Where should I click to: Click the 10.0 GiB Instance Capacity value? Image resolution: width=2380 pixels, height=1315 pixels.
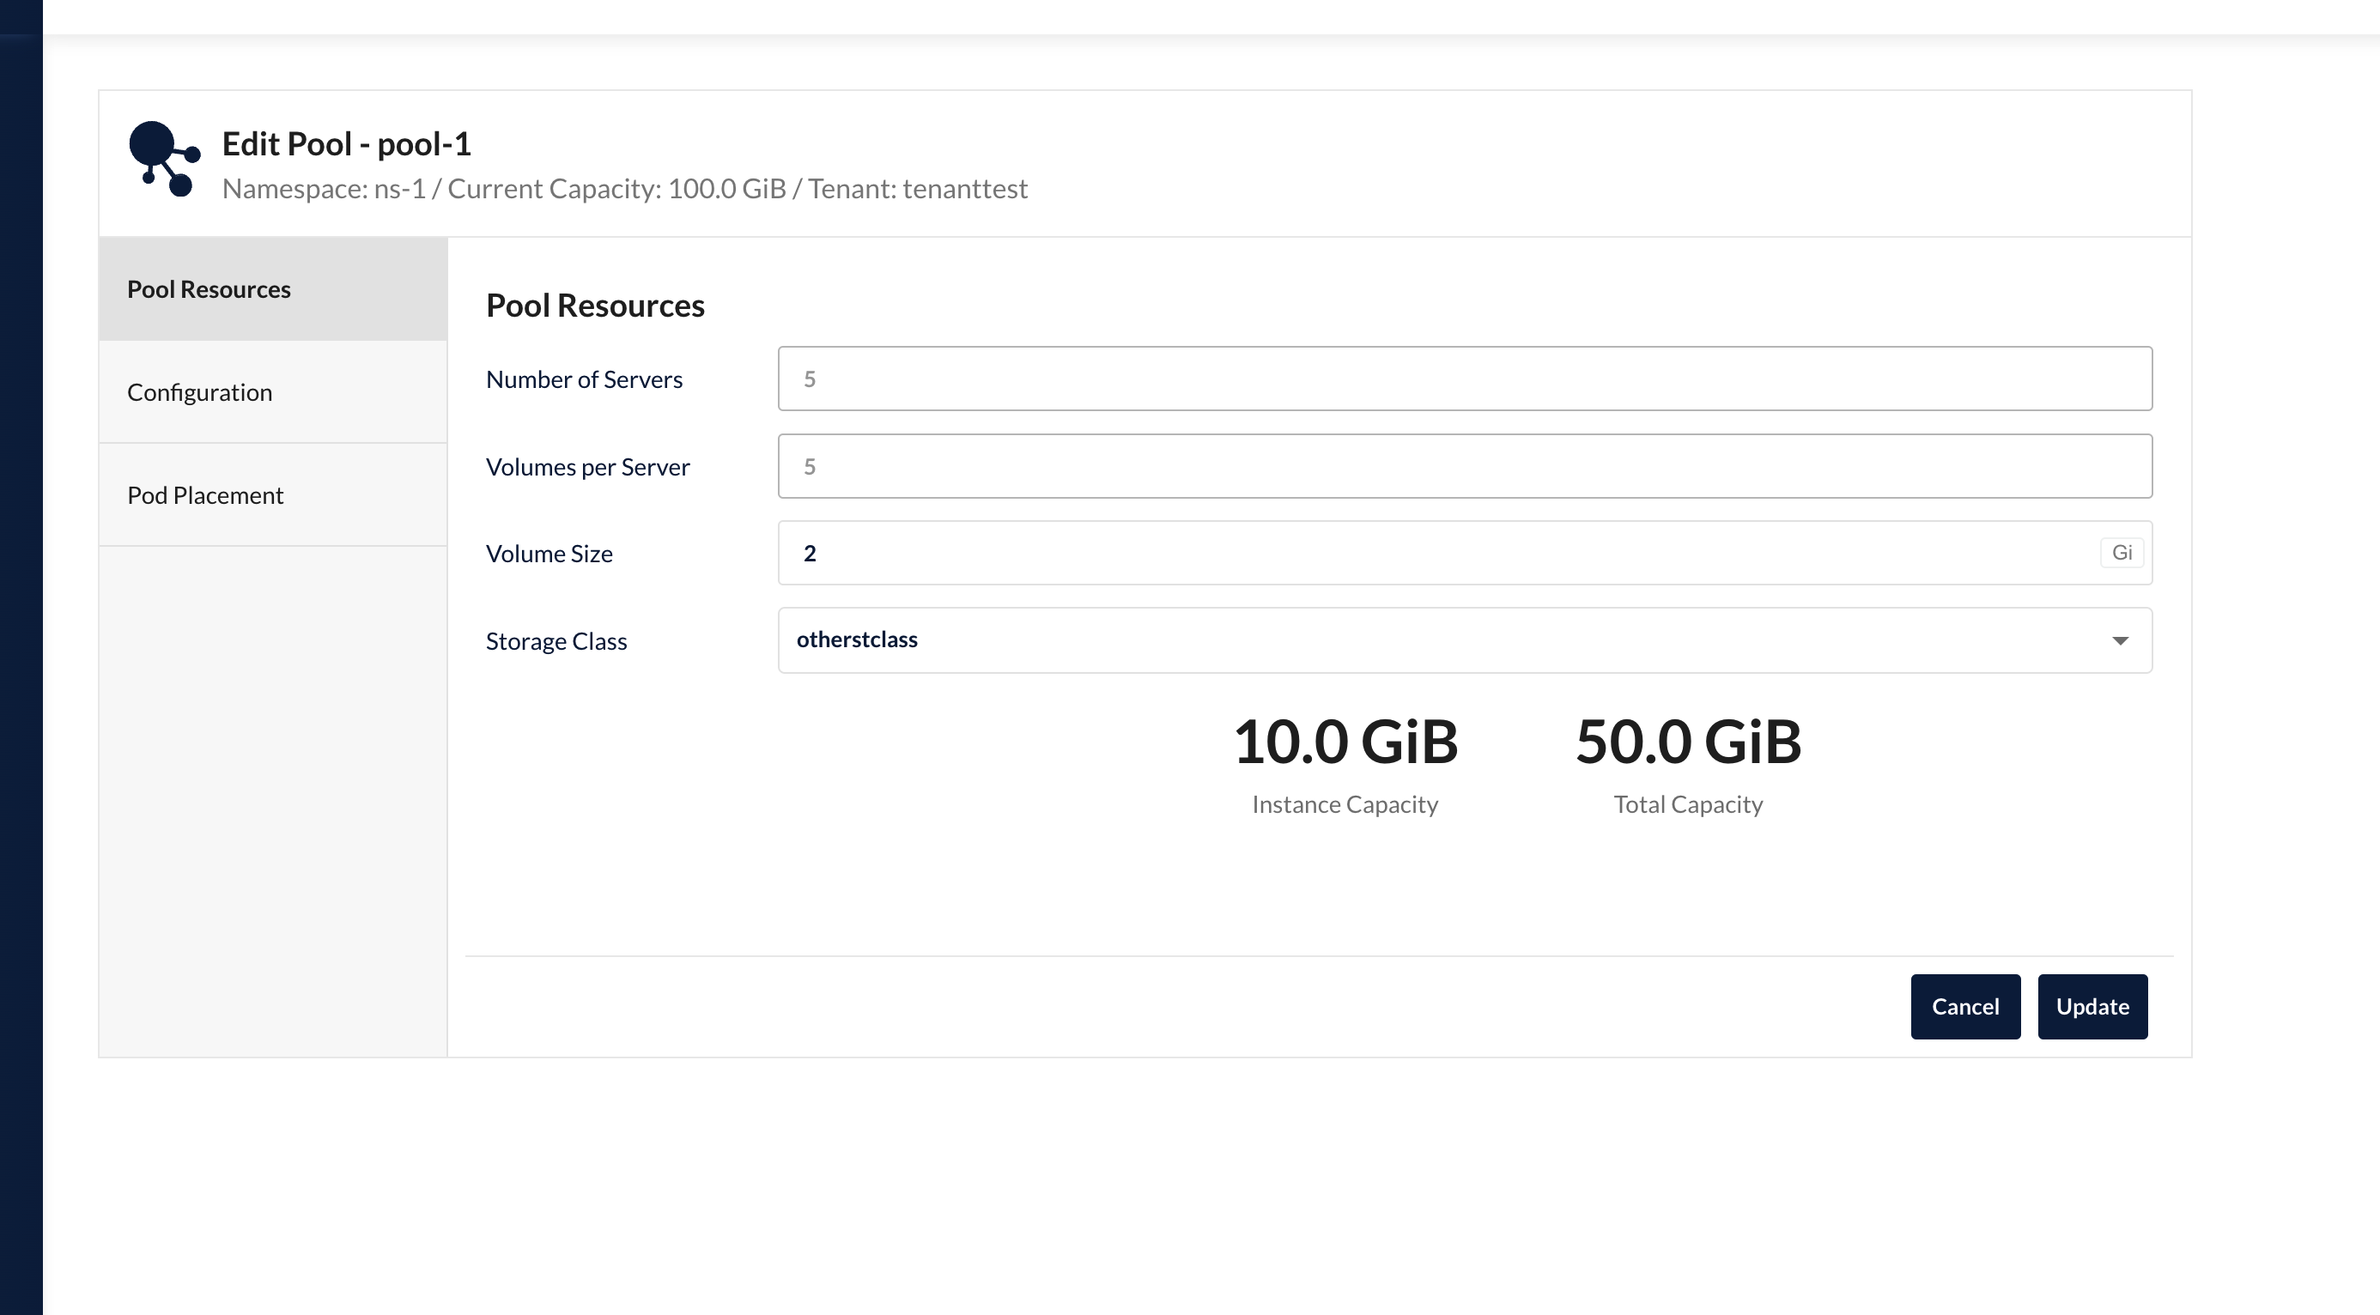(1345, 742)
